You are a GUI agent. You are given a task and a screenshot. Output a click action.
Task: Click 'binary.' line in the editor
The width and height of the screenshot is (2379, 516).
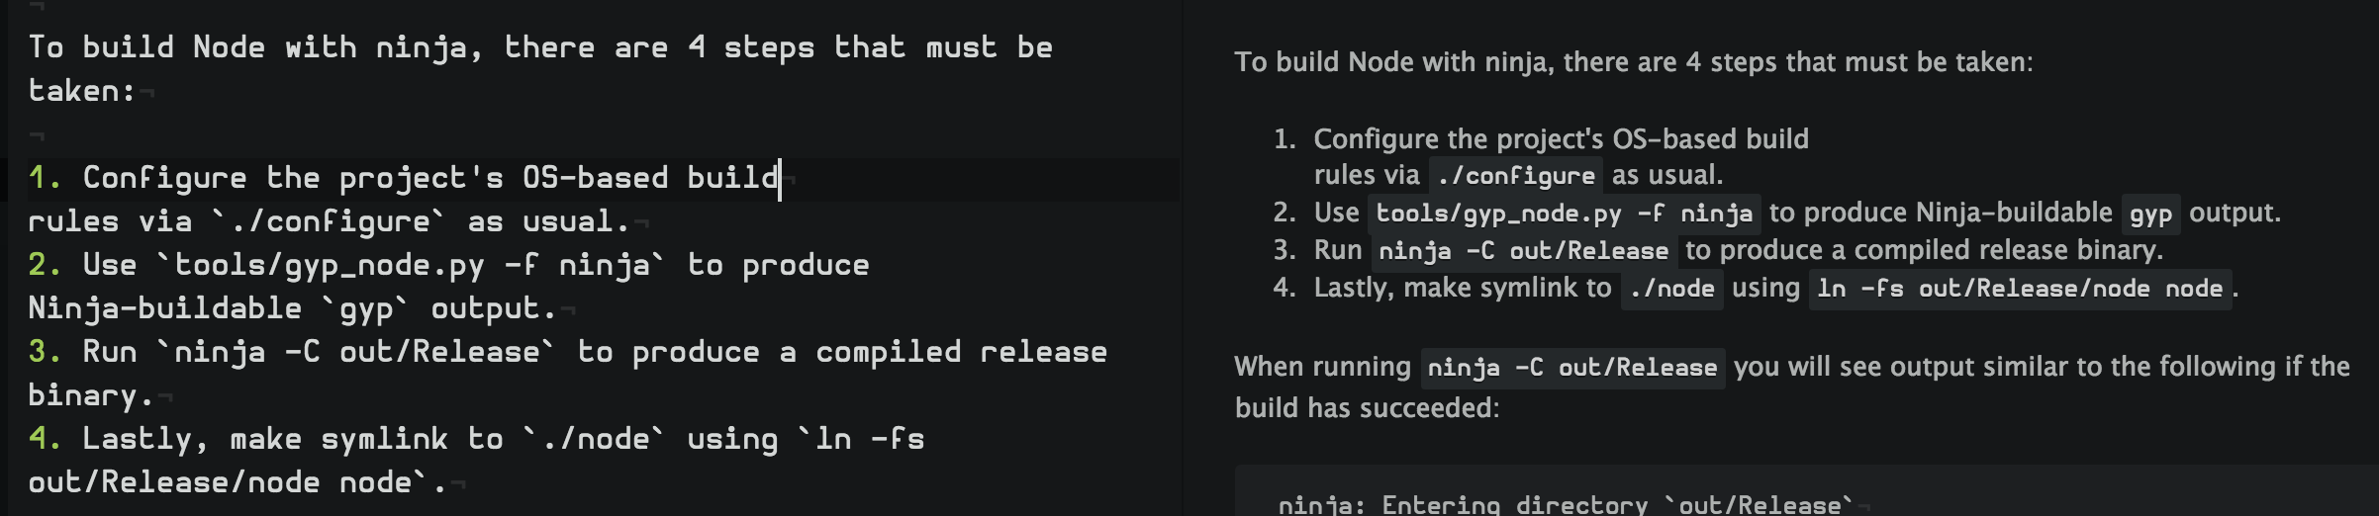coord(91,395)
